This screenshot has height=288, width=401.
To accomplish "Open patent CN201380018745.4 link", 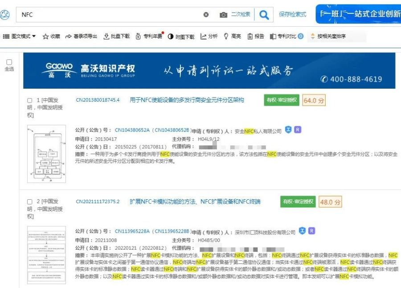I will point(98,100).
